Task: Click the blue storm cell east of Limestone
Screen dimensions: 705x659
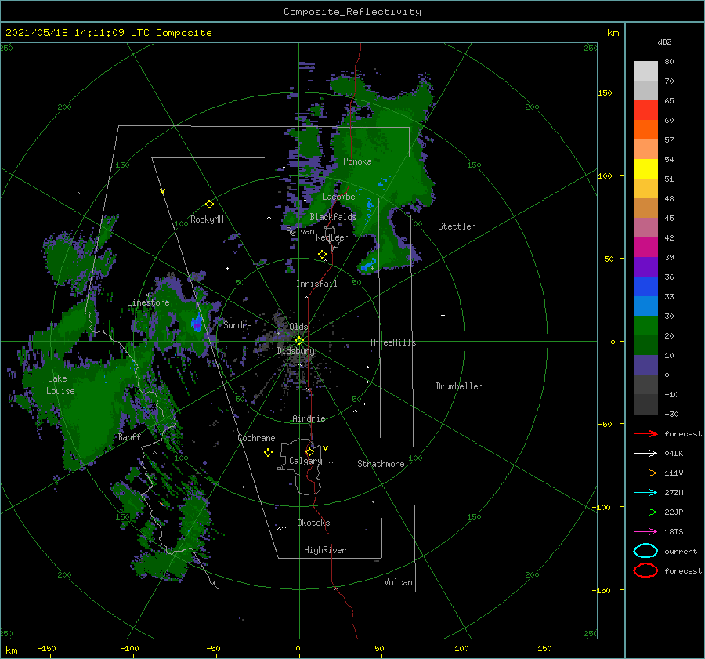Action: click(197, 324)
